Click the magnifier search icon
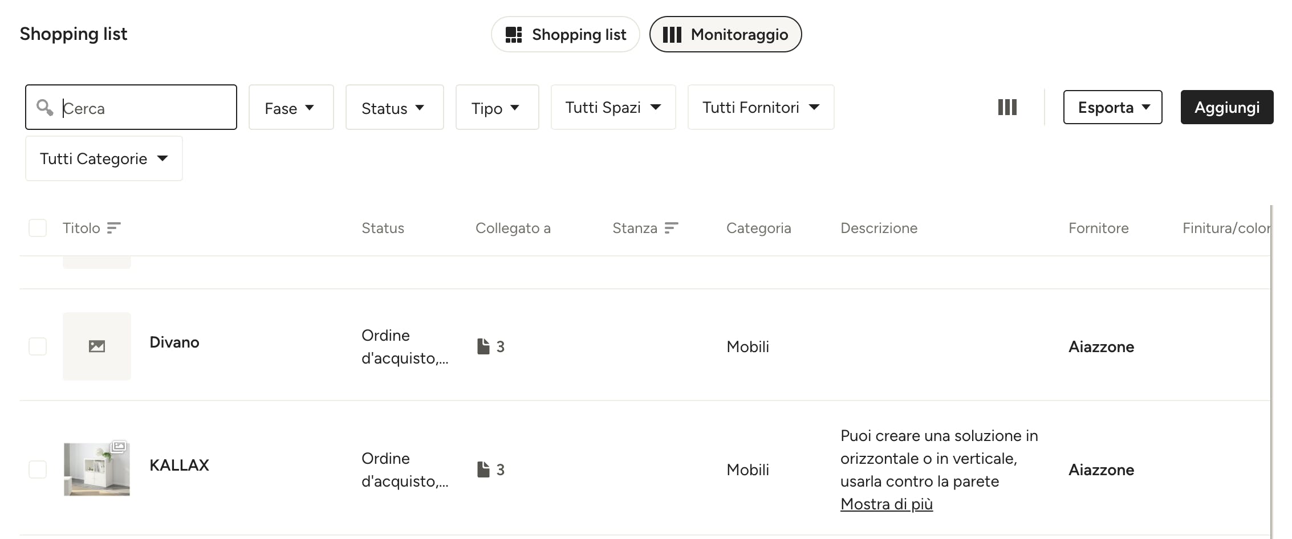The height and width of the screenshot is (539, 1292). pyautogui.click(x=44, y=107)
